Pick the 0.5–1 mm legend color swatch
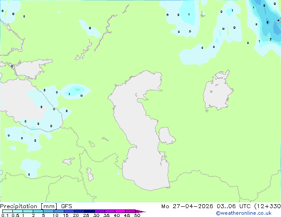The height and width of the screenshot is (217, 281). click(18, 211)
